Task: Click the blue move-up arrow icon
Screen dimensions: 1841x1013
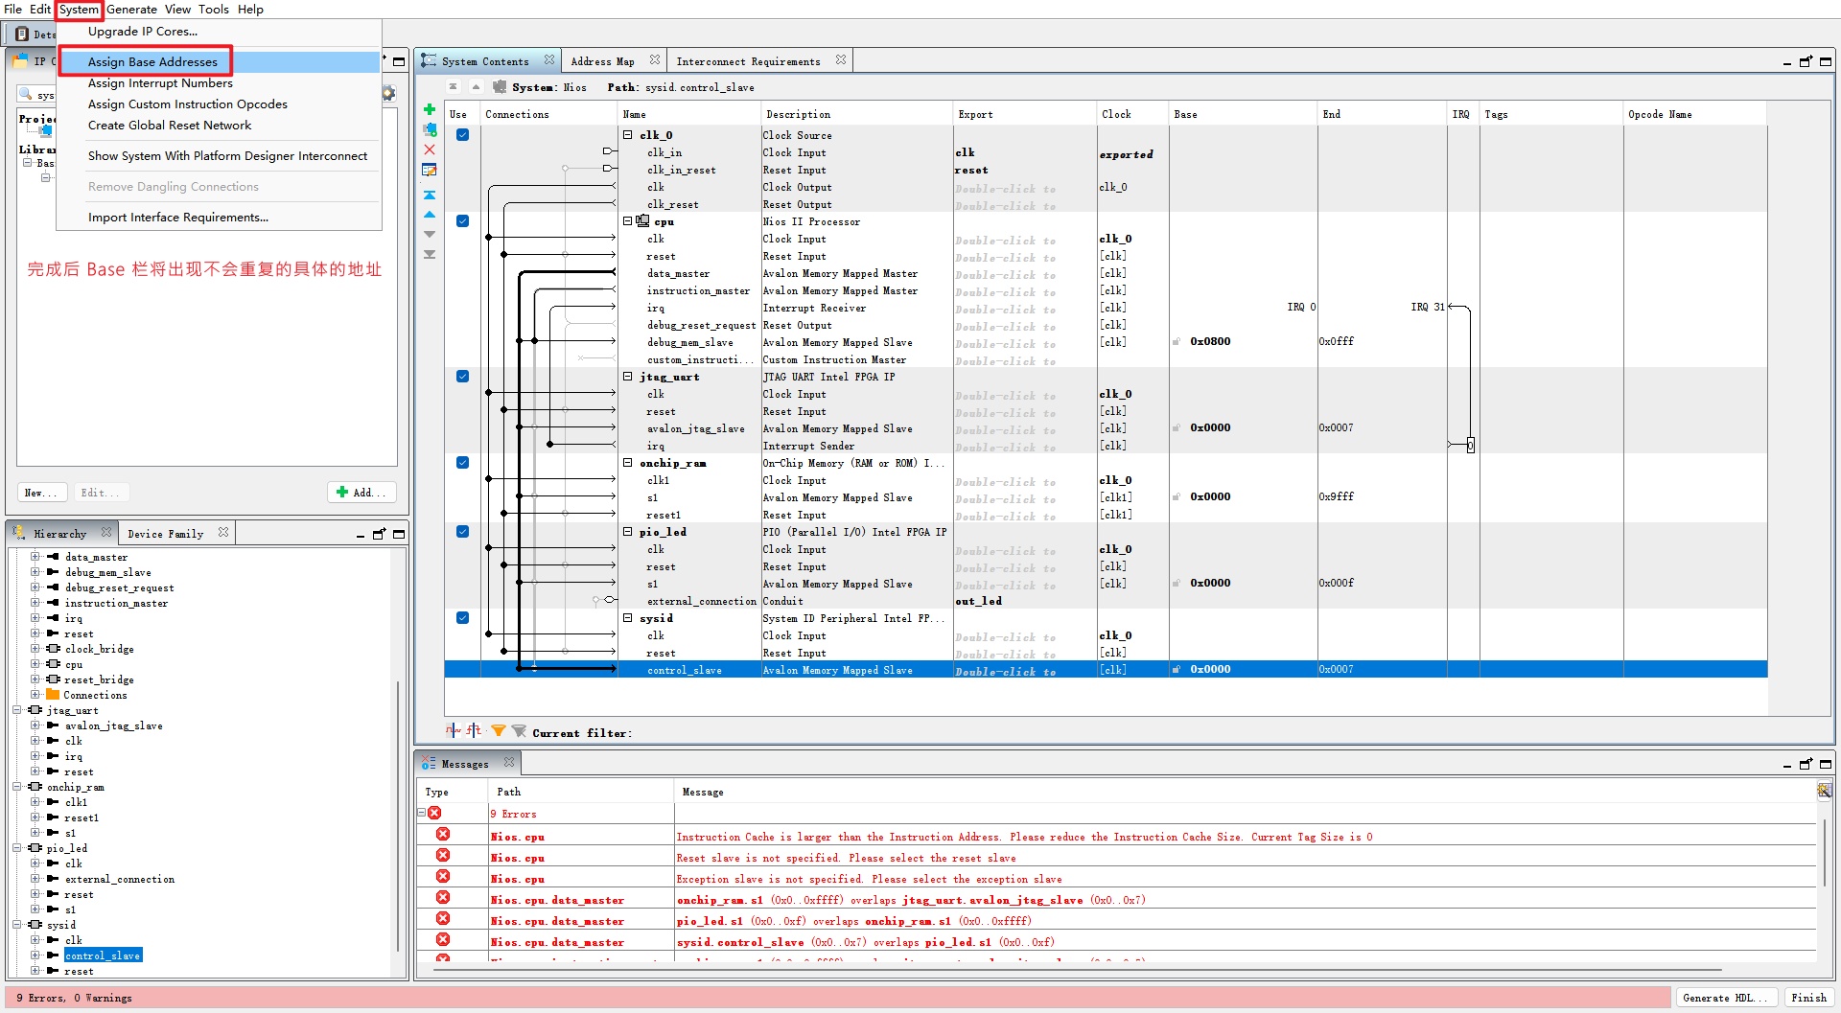Action: 430,215
